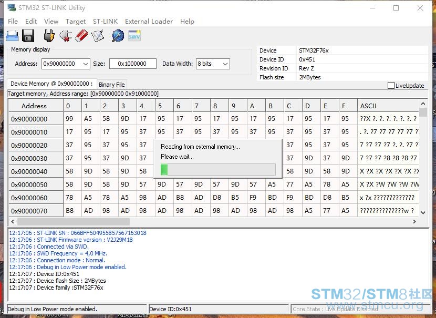Image resolution: width=436 pixels, height=318 pixels.
Task: Open the Target menu
Action: [76, 22]
